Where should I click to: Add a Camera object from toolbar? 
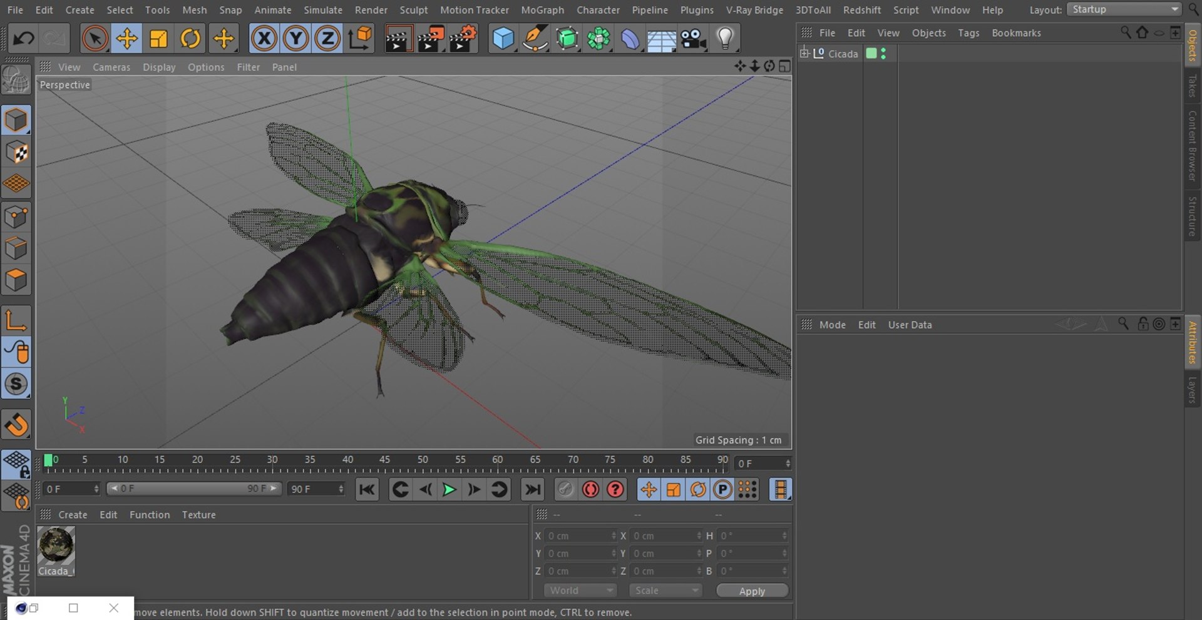(x=693, y=39)
